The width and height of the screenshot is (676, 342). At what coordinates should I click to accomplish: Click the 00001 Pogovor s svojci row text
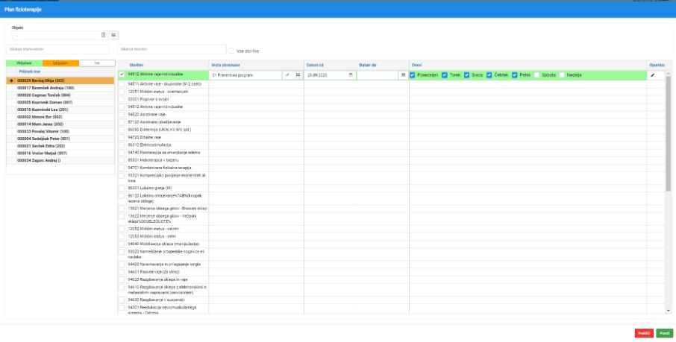click(148, 99)
